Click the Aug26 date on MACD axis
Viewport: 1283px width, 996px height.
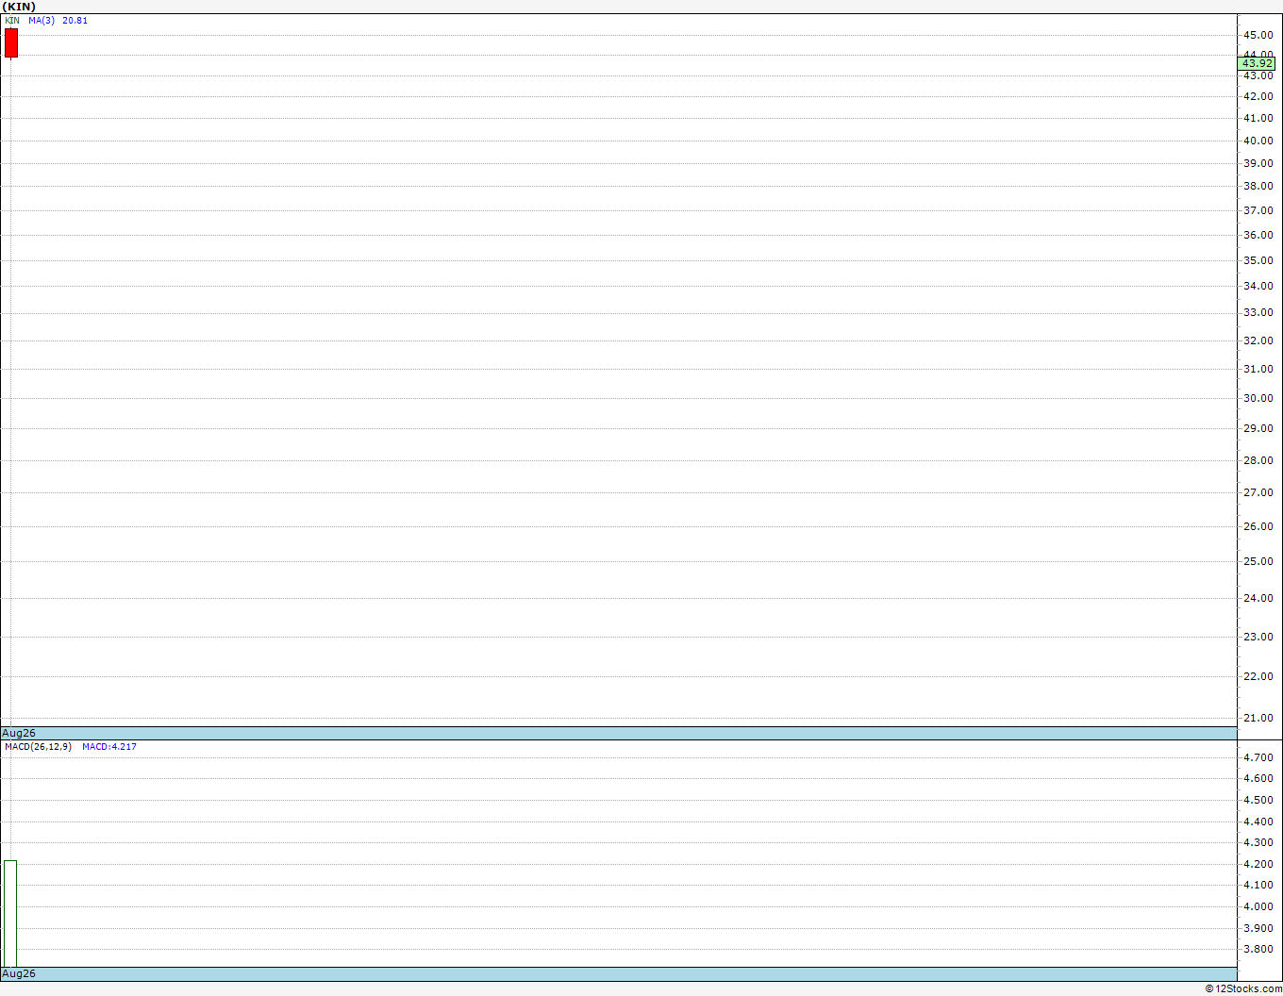[19, 973]
